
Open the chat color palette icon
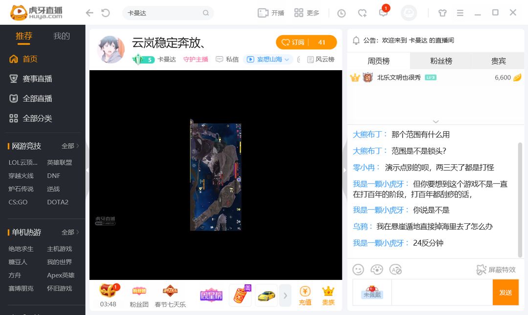pos(377,269)
